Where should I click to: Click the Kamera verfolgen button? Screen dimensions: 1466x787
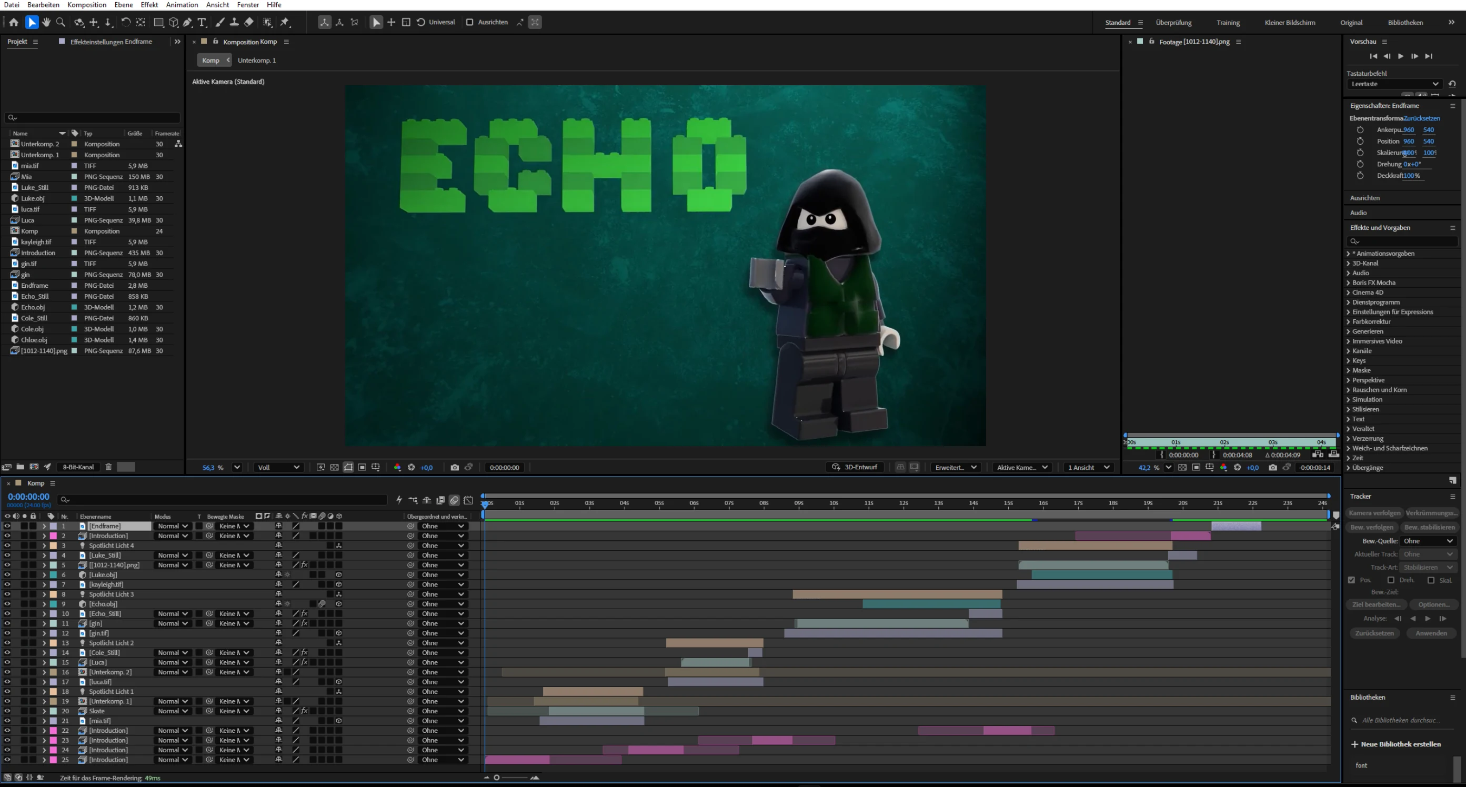click(1374, 513)
